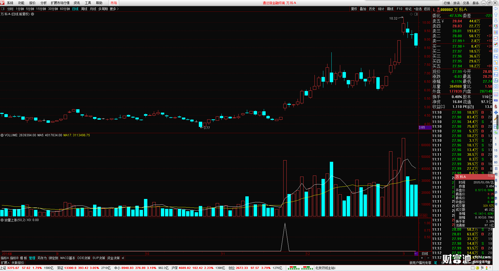499x271 pixels.
Task: Select the 资金决策 indicator tab
Action: [113, 258]
